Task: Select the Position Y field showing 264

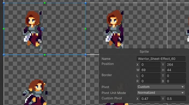Action: [x=176, y=64]
